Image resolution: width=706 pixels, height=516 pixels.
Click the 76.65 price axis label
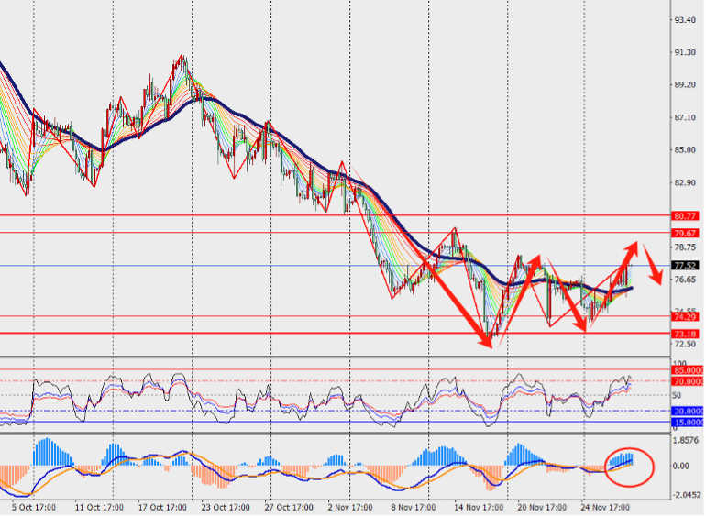685,280
